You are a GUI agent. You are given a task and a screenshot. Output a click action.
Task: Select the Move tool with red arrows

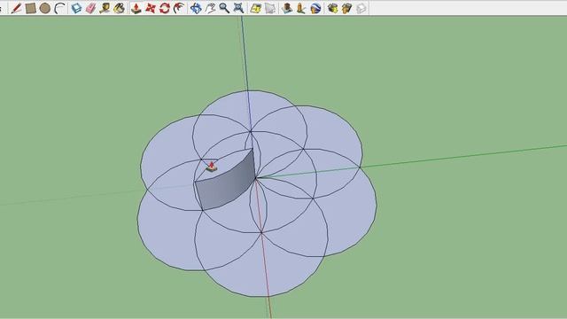coord(150,8)
